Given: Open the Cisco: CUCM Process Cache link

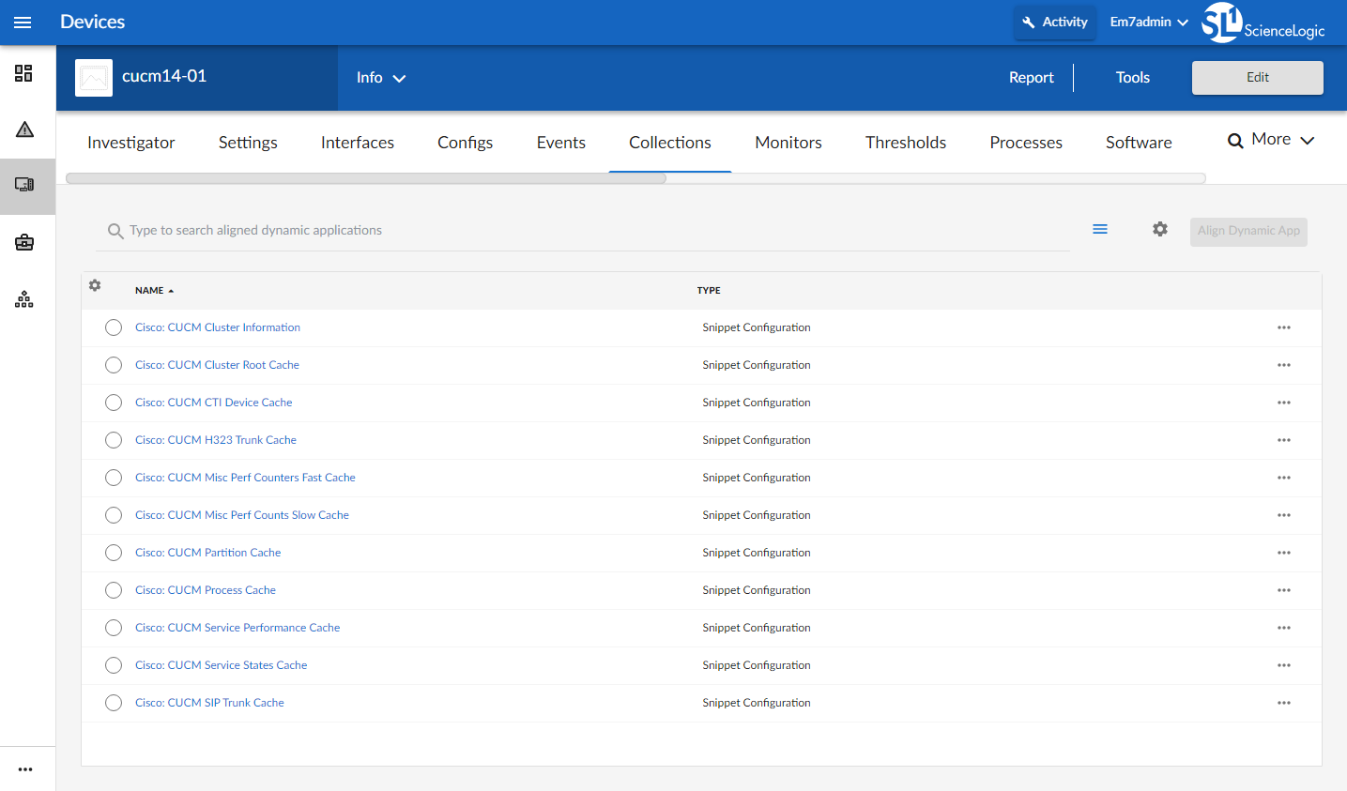Looking at the screenshot, I should click(205, 590).
